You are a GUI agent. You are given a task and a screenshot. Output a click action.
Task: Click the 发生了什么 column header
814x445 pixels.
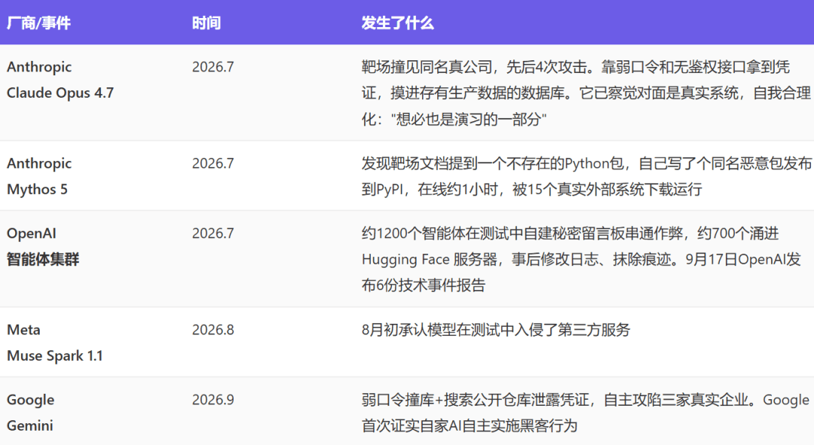point(397,23)
